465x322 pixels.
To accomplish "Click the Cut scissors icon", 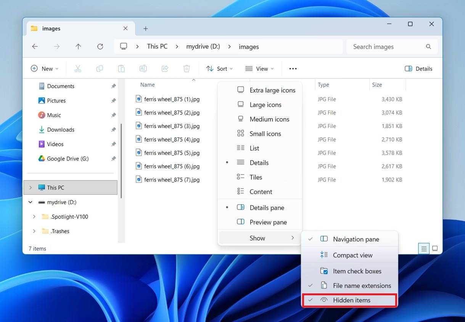I will 78,69.
